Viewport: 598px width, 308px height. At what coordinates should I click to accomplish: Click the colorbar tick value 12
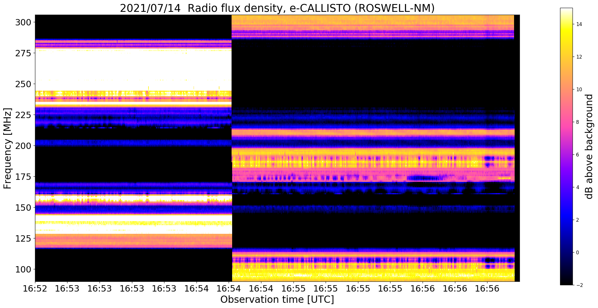coord(579,57)
